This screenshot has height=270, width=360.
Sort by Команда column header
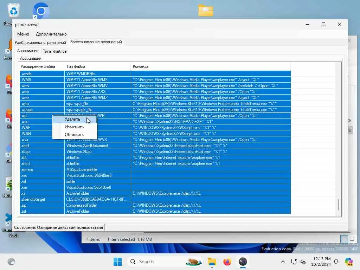(211, 66)
